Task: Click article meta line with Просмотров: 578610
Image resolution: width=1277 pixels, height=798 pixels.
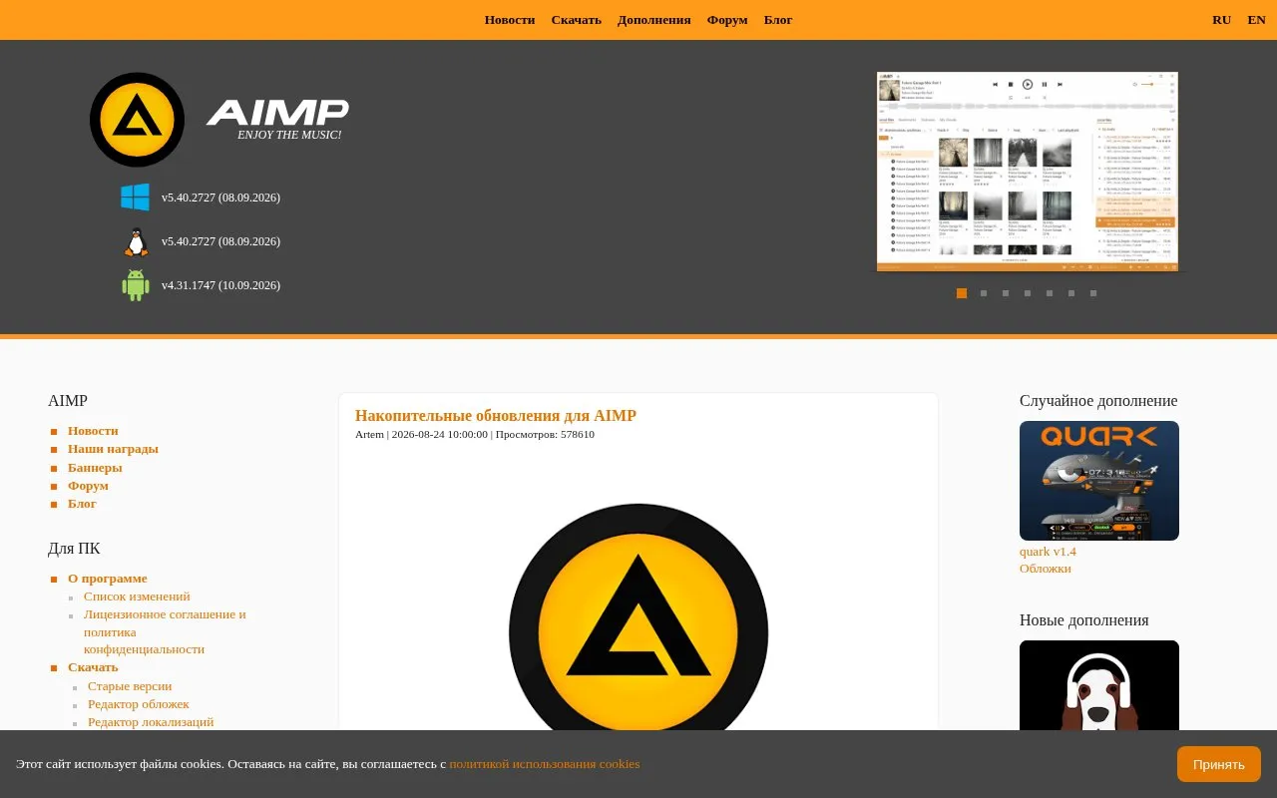Action: pos(475,434)
